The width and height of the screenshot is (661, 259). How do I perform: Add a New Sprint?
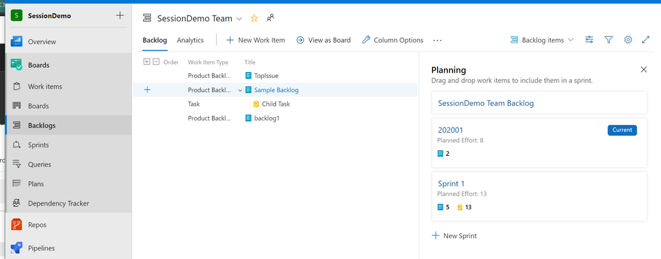coord(454,235)
